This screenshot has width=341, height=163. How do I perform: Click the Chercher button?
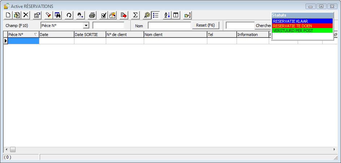coord(263,26)
